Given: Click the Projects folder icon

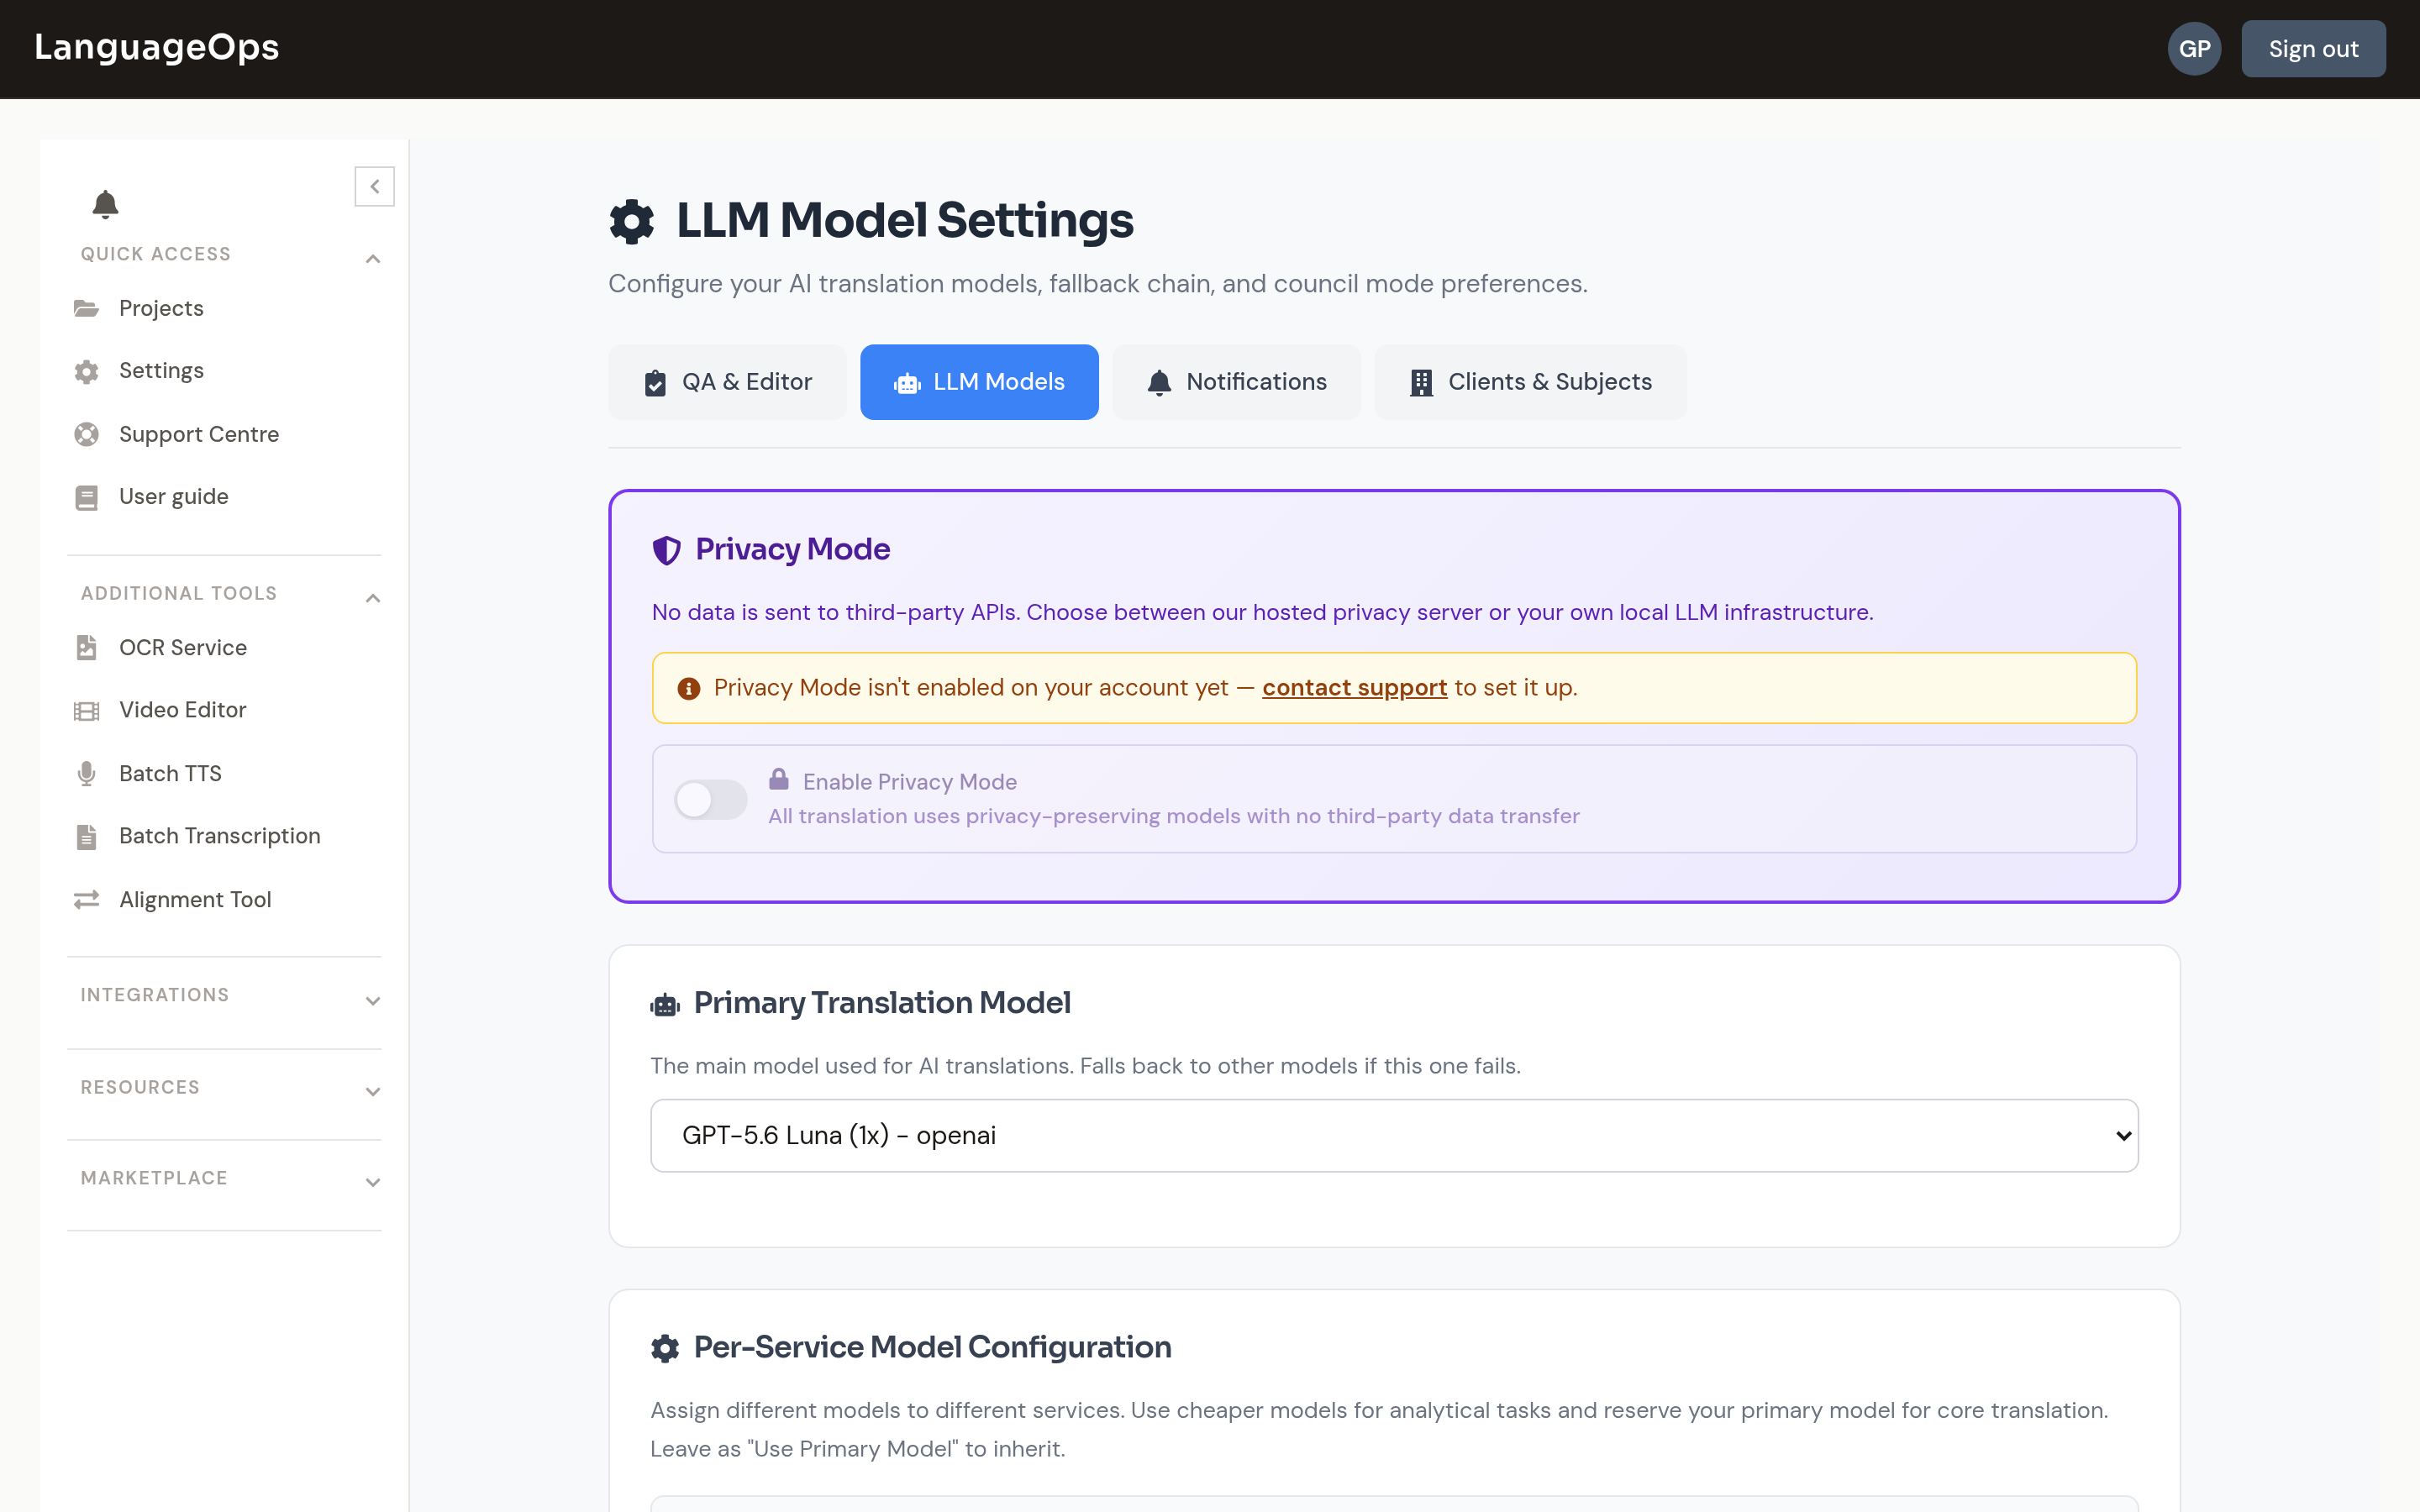Looking at the screenshot, I should [87, 308].
